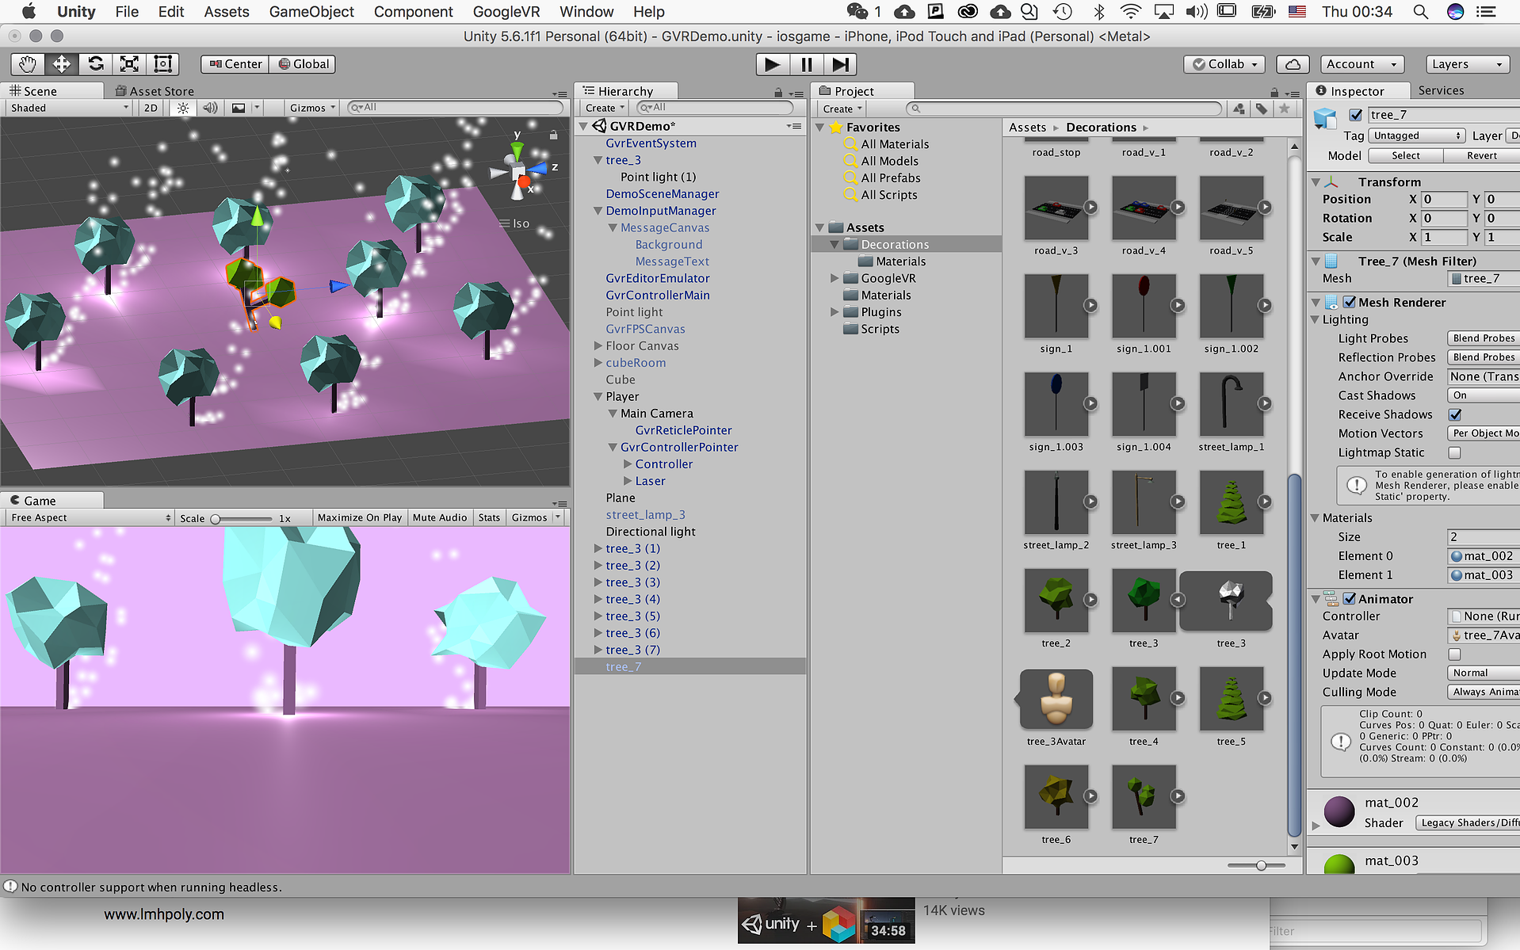Start Play mode
This screenshot has width=1520, height=950.
tap(772, 64)
